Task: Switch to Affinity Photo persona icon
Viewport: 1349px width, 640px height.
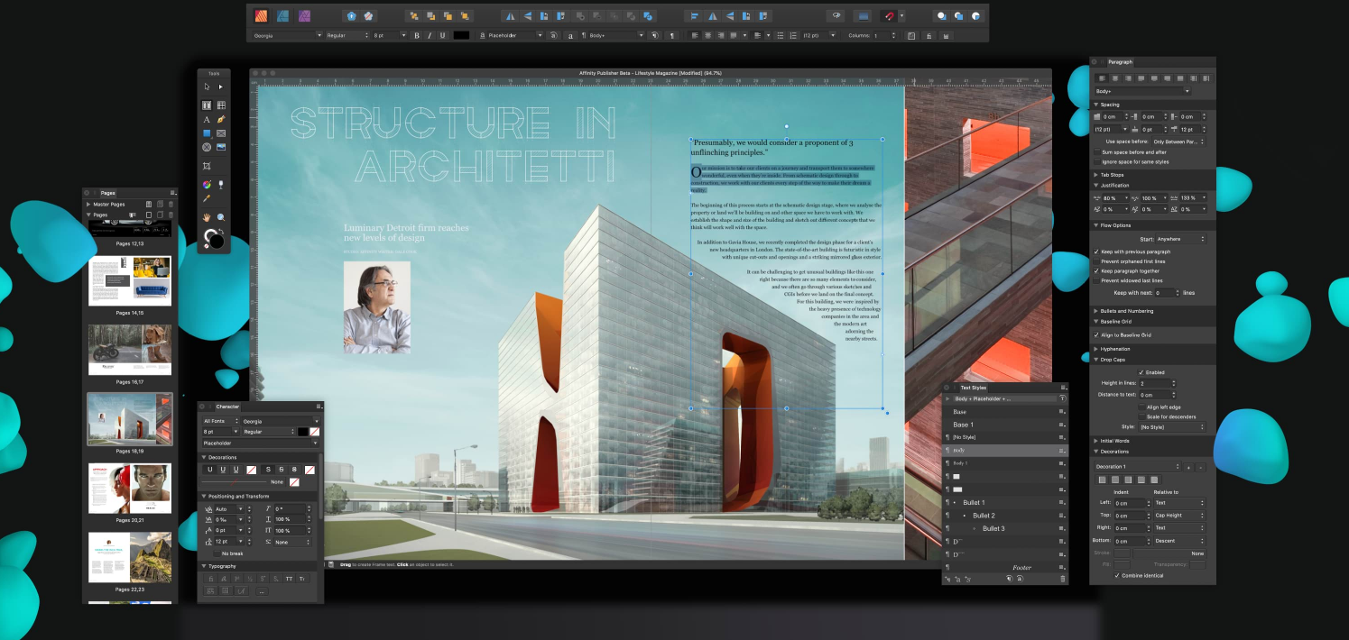Action: click(x=305, y=15)
